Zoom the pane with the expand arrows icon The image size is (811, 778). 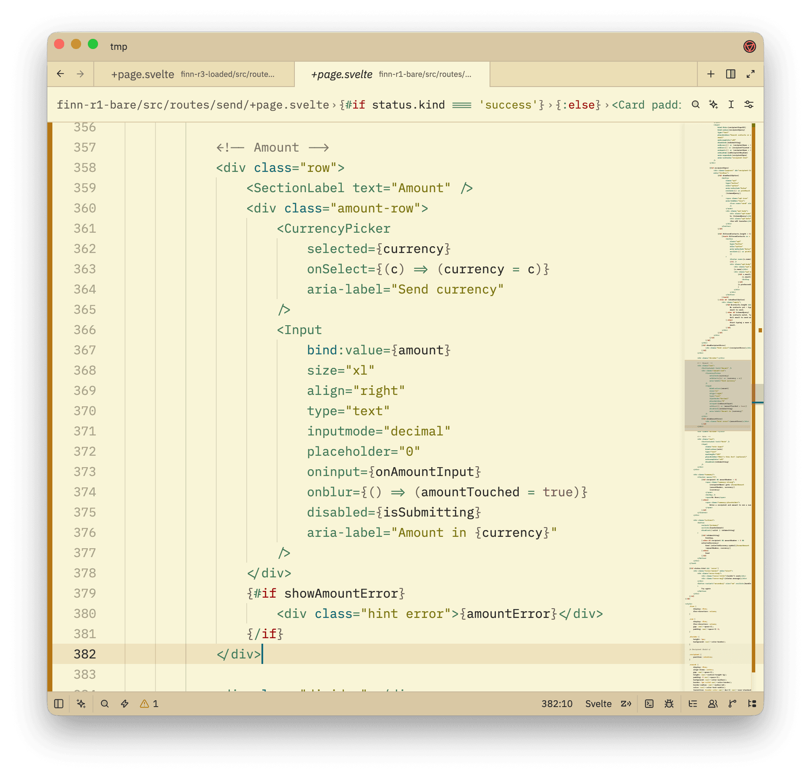[751, 74]
